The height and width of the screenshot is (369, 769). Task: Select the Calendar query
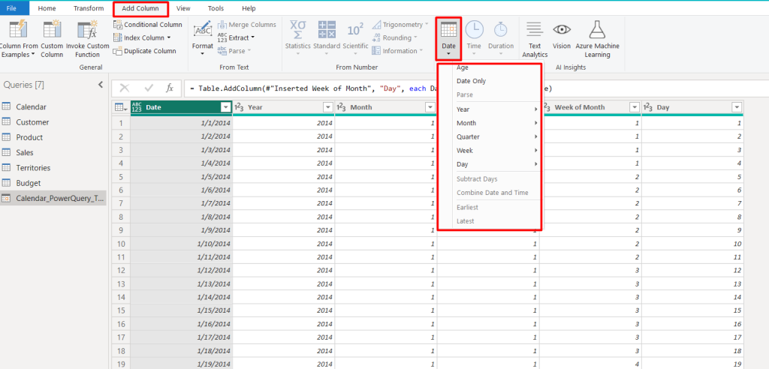[x=53, y=106]
